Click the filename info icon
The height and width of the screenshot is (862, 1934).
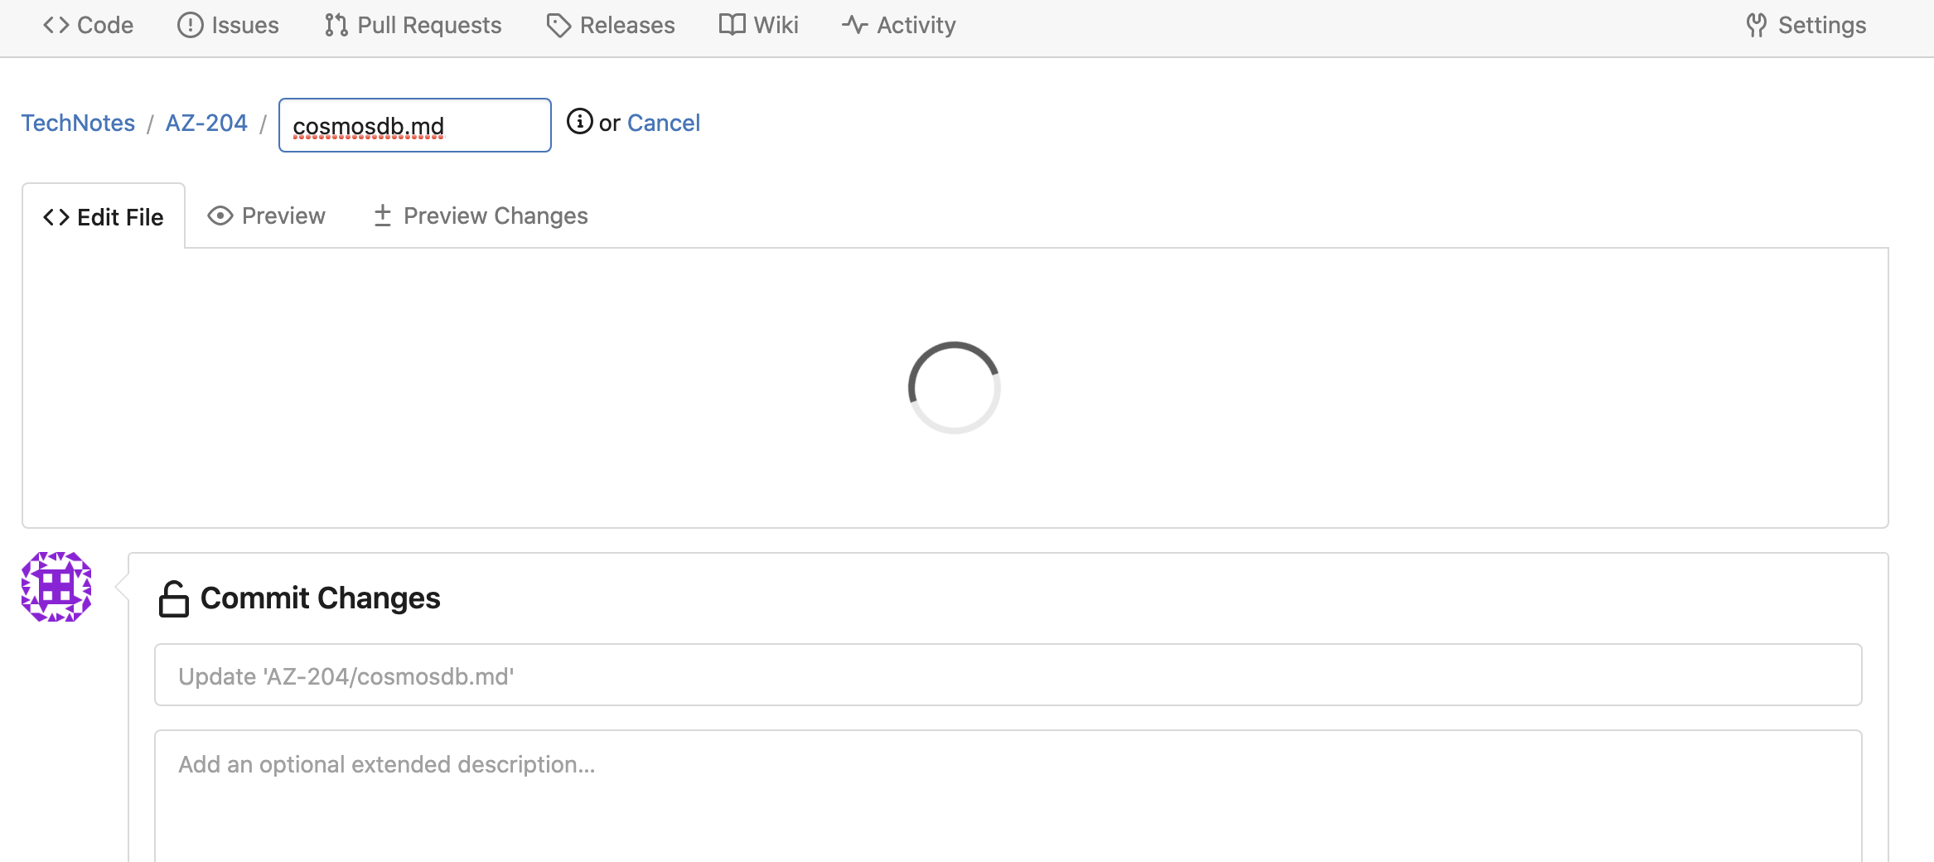tap(579, 122)
